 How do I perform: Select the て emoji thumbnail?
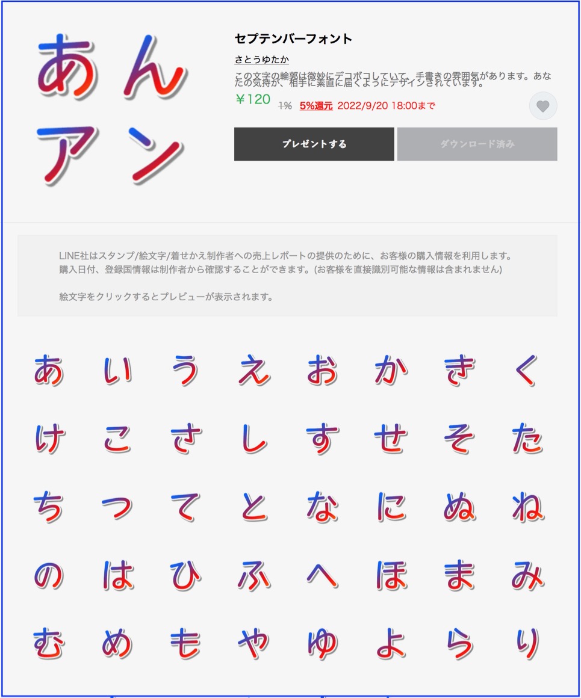click(x=186, y=507)
